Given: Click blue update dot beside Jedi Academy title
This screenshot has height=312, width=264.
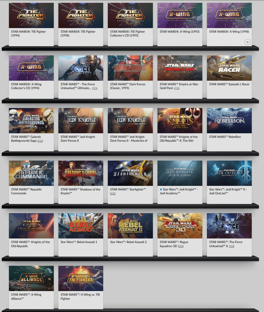Looking at the screenshot, I should (x=161, y=189).
